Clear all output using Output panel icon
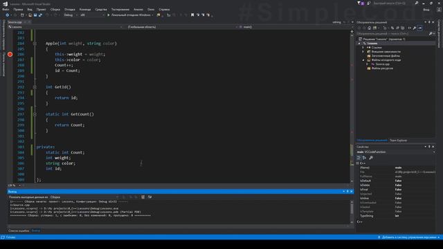Screen dimensions: 443x249 143,197
